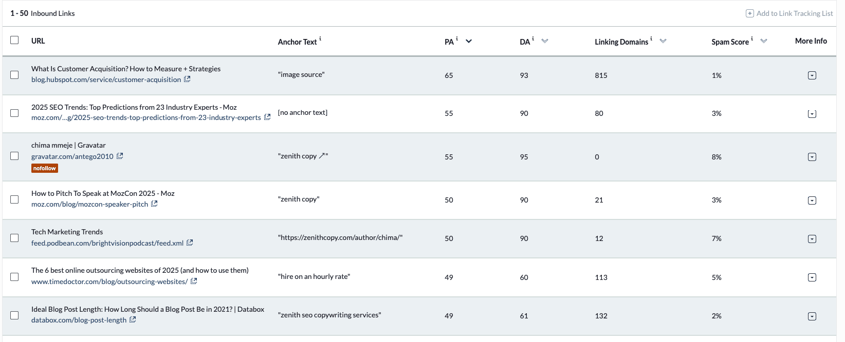Viewport: 845px width, 342px height.
Task: Open moz.com/blog/mozcon-speaker-pitch link
Action: 89,204
